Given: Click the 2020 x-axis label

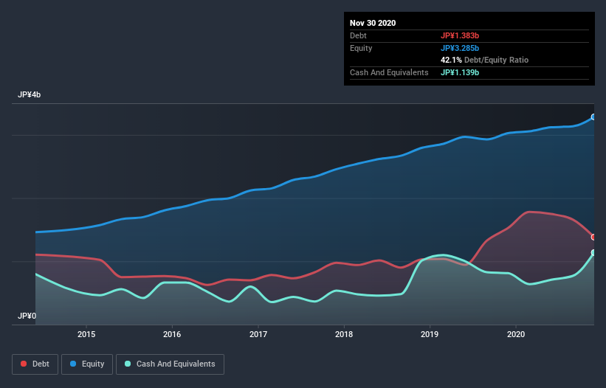Looking at the screenshot, I should click(x=516, y=334).
